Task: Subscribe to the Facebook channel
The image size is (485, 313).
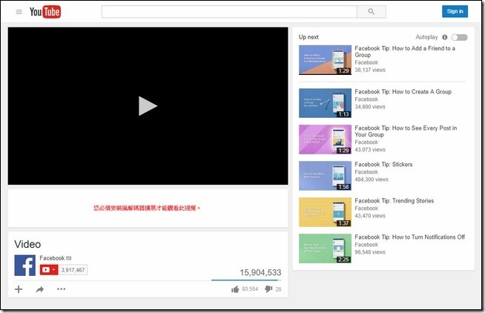Action: click(49, 270)
